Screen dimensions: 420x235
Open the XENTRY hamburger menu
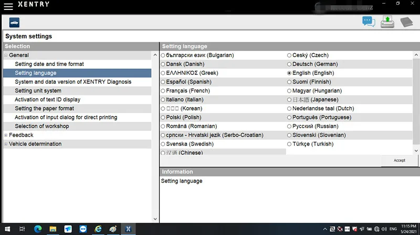click(x=8, y=6)
